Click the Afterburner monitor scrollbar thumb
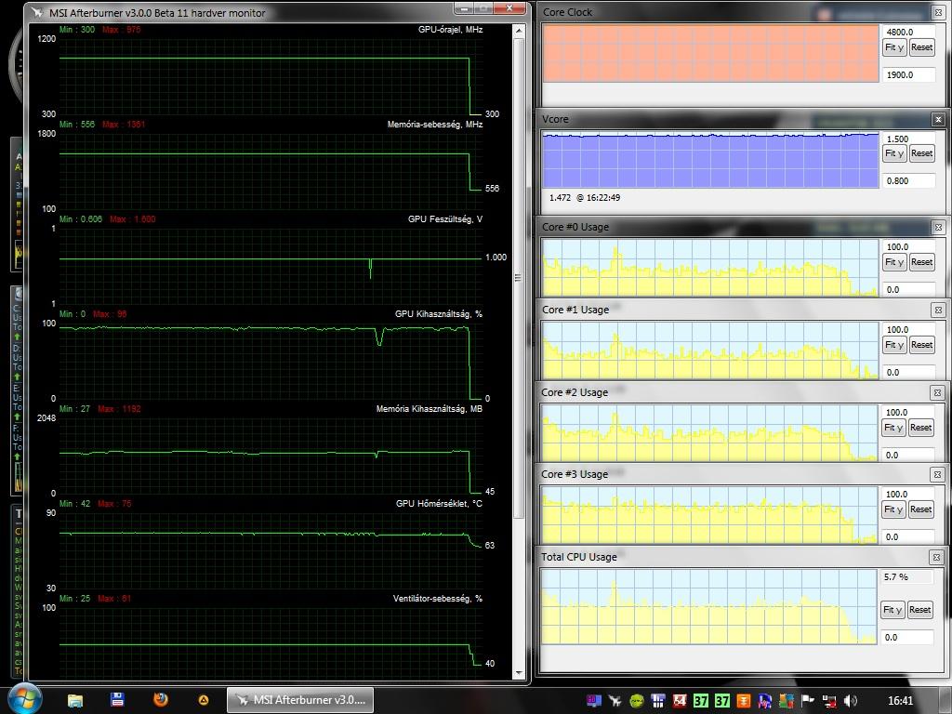Screen dimensions: 952x714 [519, 278]
